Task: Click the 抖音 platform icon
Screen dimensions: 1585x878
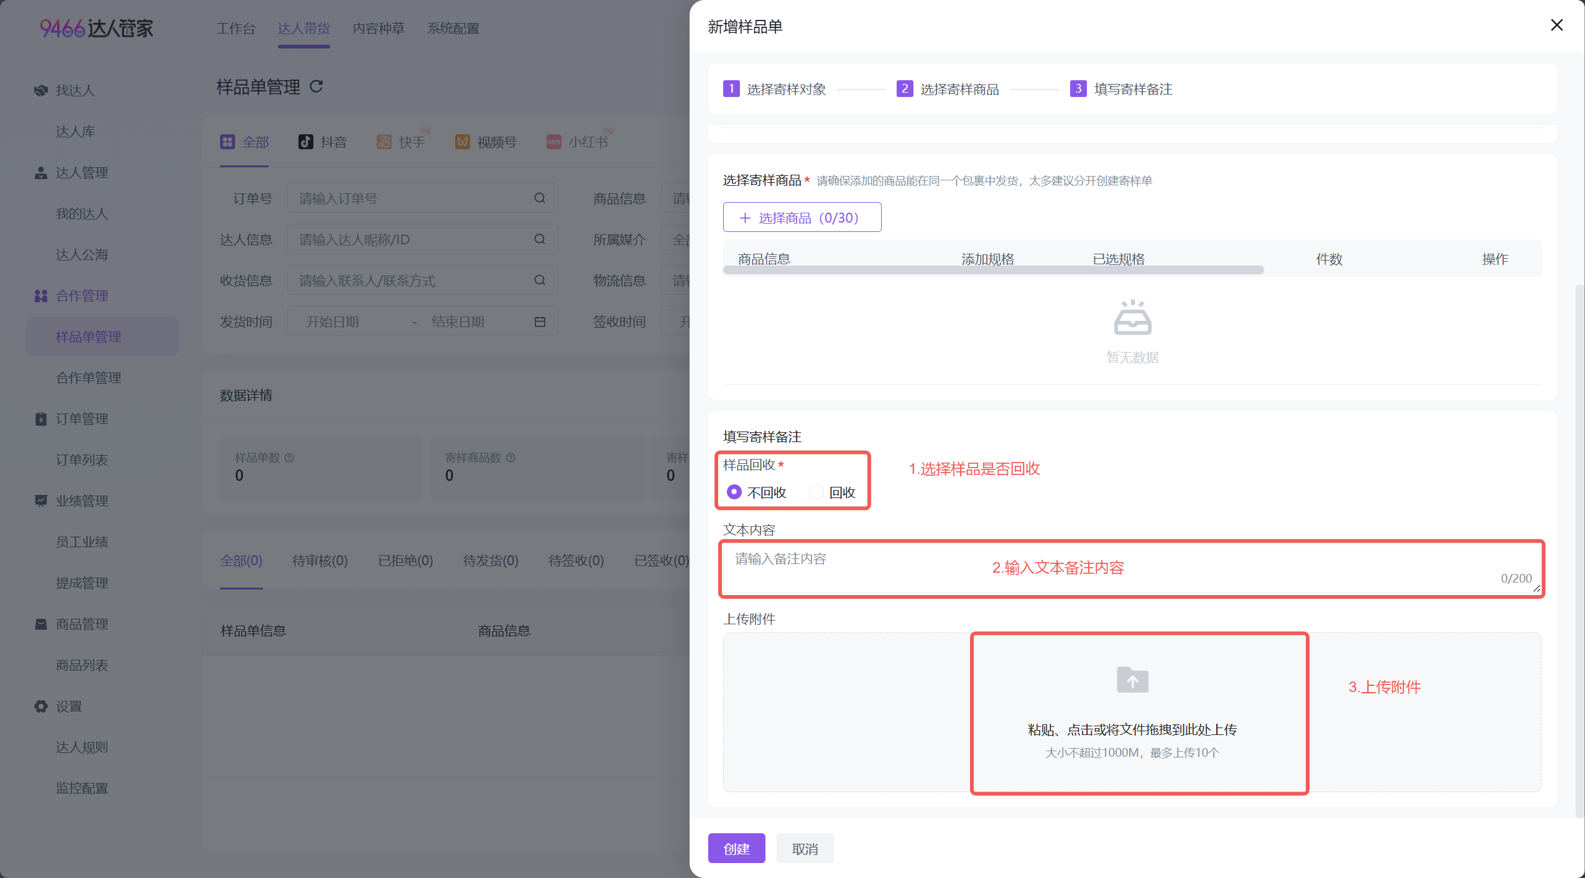Action: point(305,142)
